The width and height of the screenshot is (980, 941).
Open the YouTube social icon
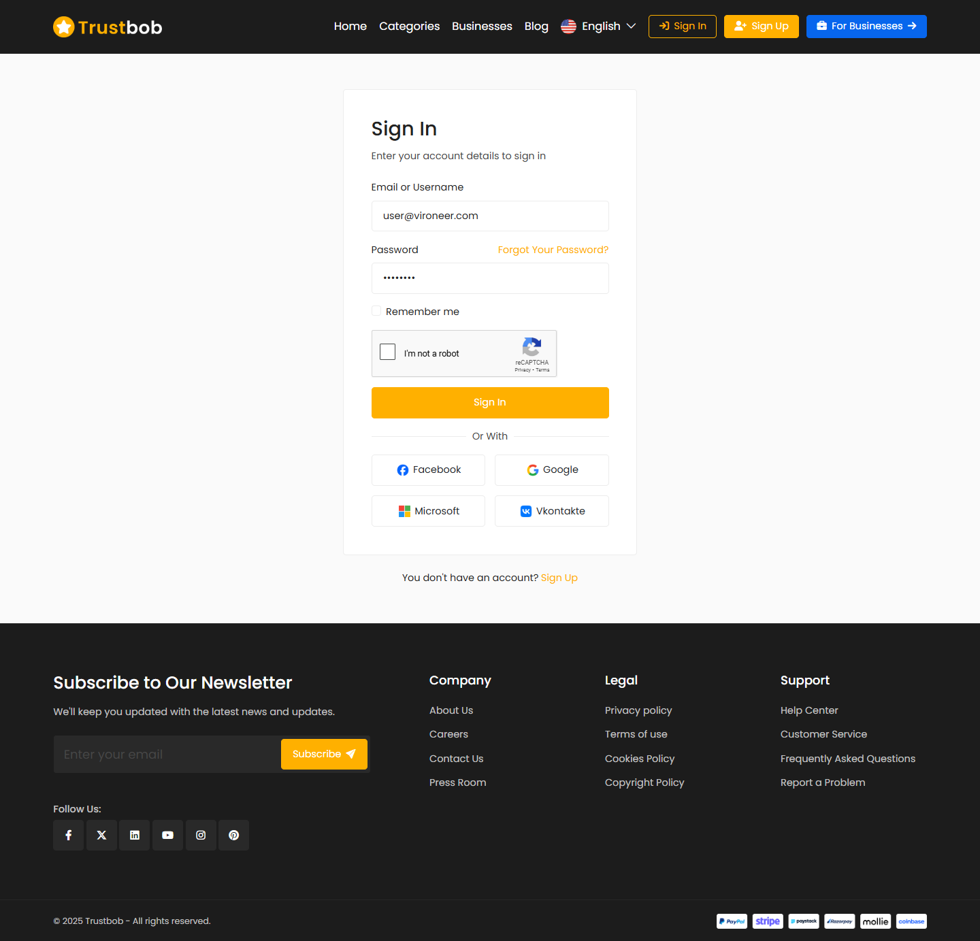(167, 835)
